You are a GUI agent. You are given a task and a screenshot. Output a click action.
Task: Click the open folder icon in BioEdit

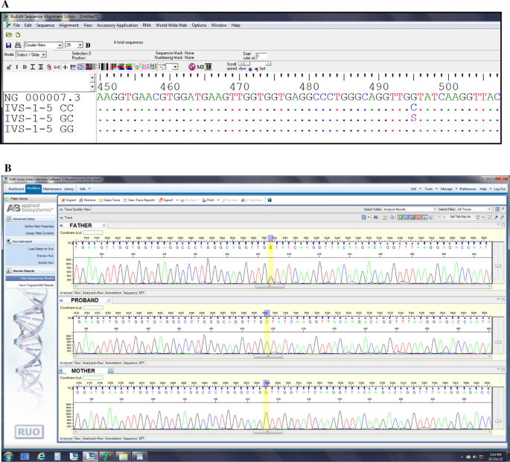(8, 34)
